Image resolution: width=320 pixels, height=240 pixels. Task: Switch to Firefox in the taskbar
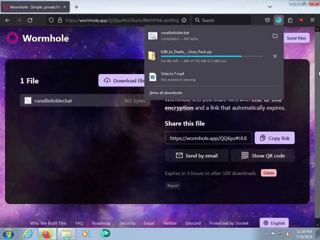click(x=47, y=234)
